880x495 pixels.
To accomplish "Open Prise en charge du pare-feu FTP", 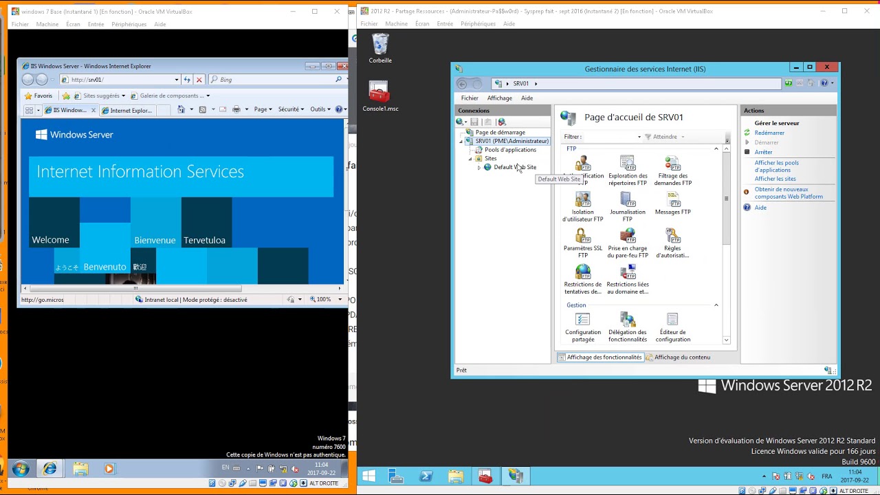I will pyautogui.click(x=628, y=243).
